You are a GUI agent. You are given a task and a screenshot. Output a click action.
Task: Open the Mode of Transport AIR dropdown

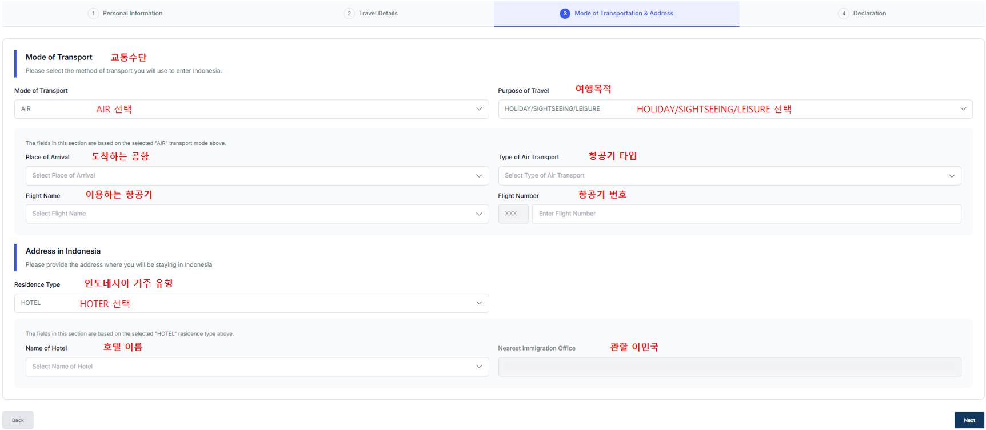tap(252, 109)
